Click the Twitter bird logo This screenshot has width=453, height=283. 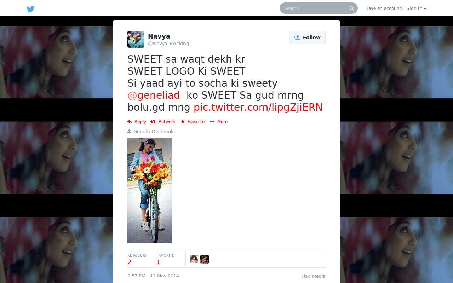[31, 9]
